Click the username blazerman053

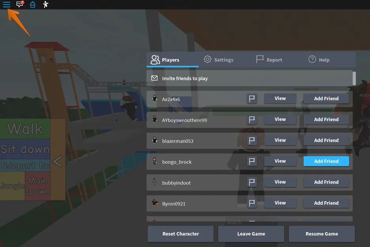[x=177, y=141]
